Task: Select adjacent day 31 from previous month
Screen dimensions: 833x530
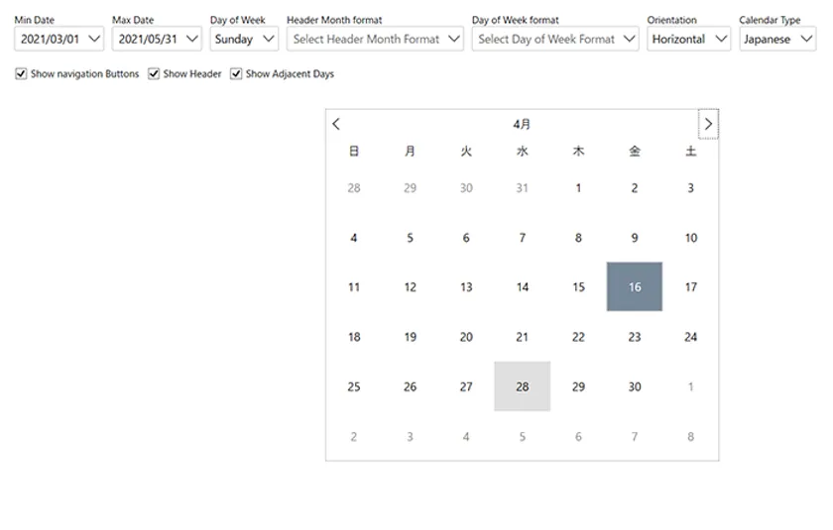Action: (x=523, y=188)
